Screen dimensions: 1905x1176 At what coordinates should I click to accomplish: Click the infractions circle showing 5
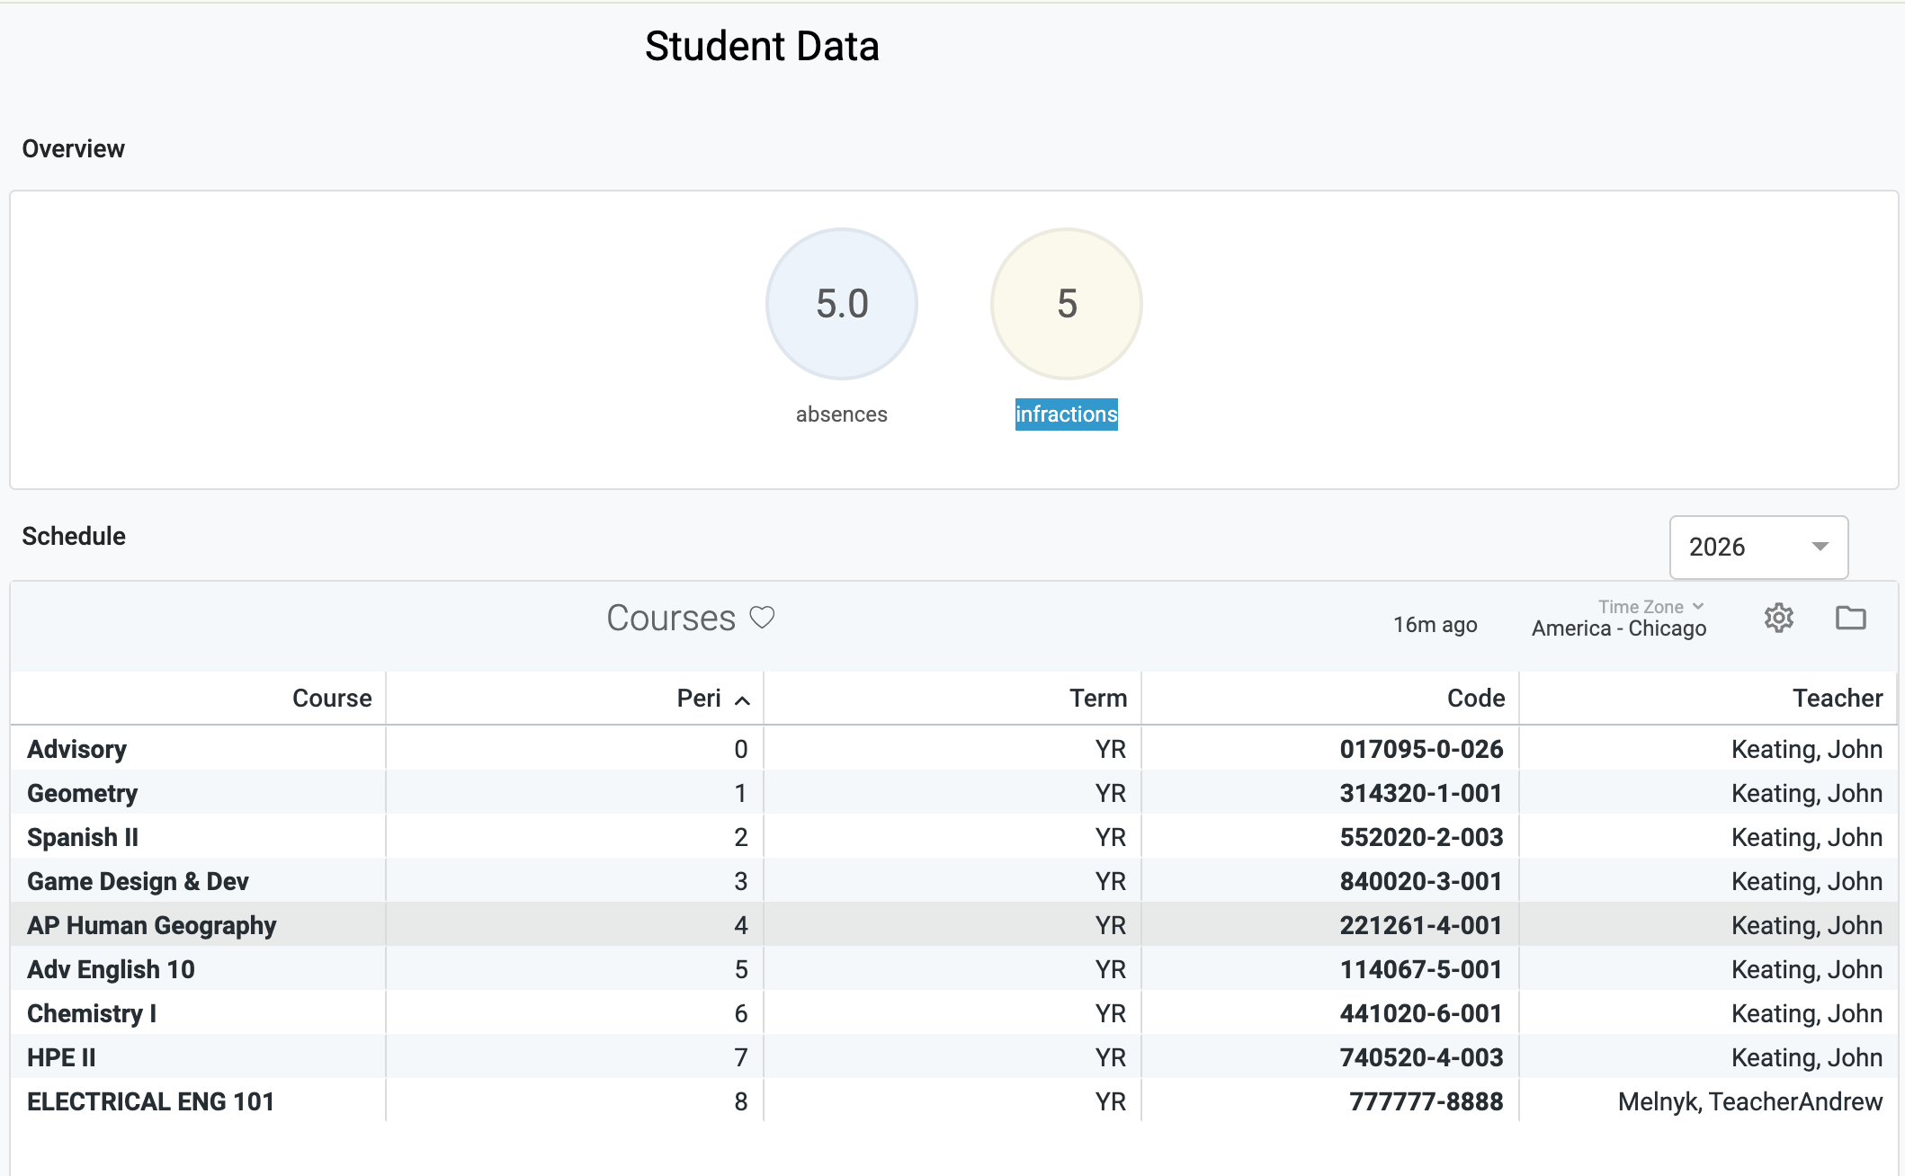1066,304
